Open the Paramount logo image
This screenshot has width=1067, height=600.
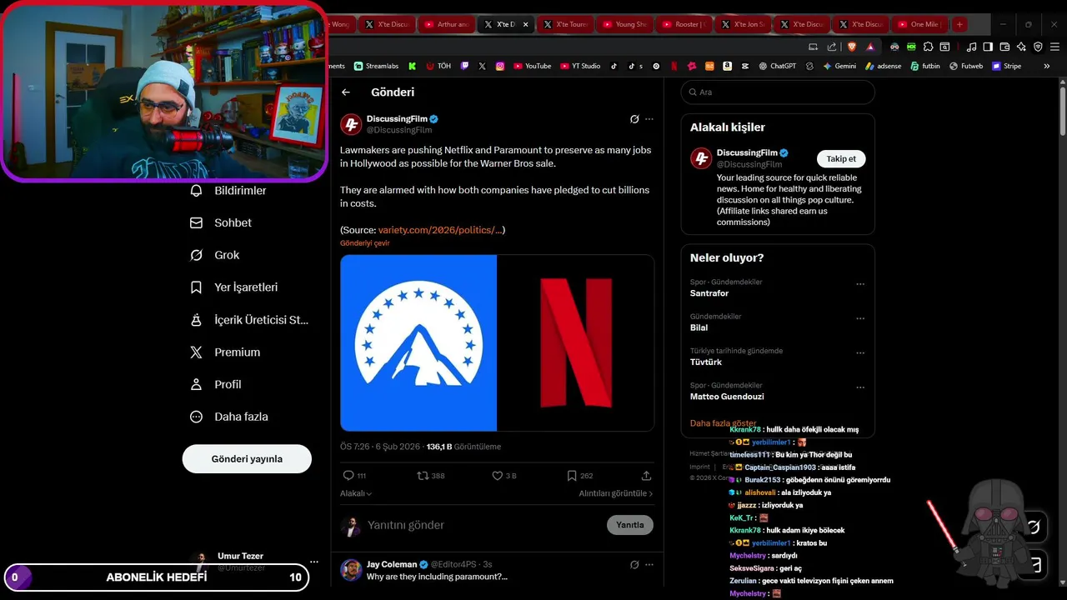coord(418,342)
